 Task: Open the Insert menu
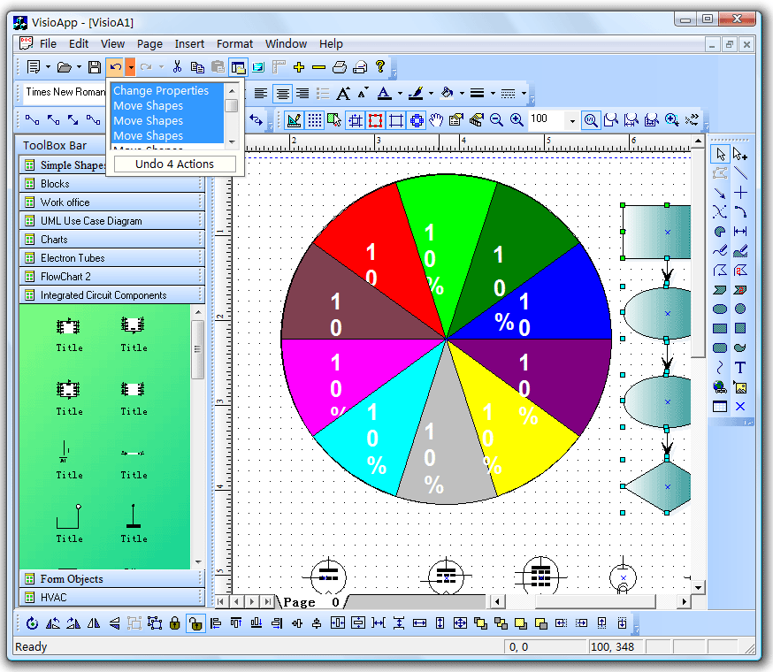pos(189,44)
